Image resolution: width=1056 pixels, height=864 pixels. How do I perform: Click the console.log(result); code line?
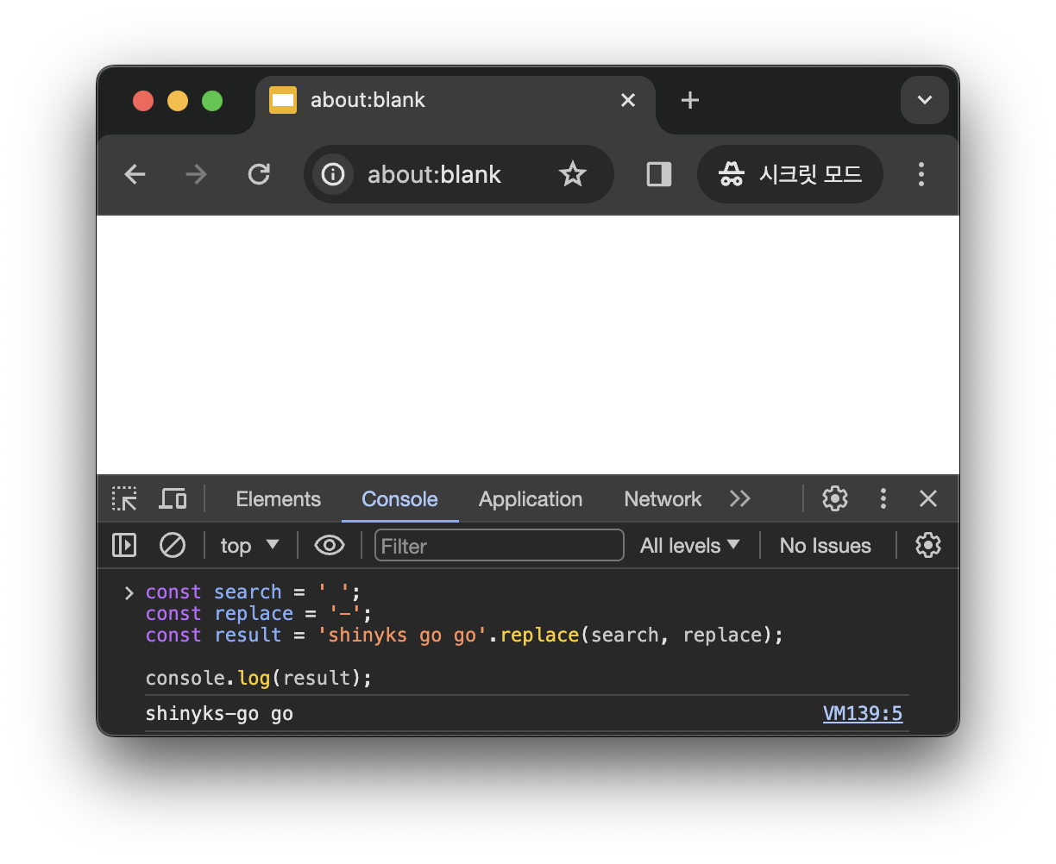click(x=259, y=678)
